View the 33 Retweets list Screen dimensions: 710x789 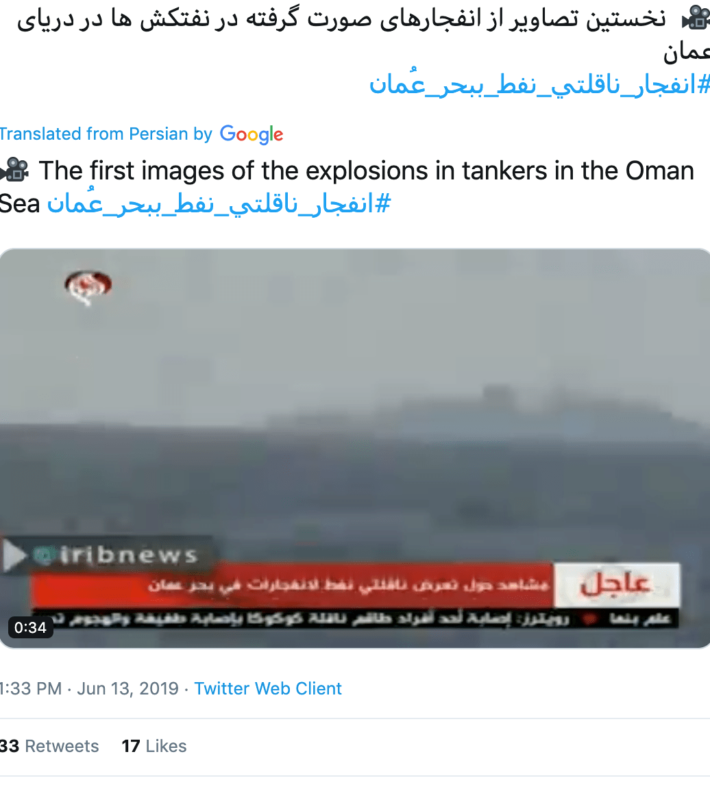pos(49,746)
